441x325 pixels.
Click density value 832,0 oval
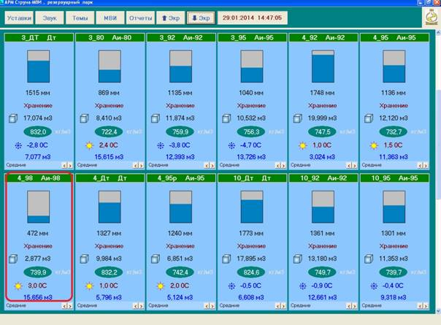(x=38, y=131)
